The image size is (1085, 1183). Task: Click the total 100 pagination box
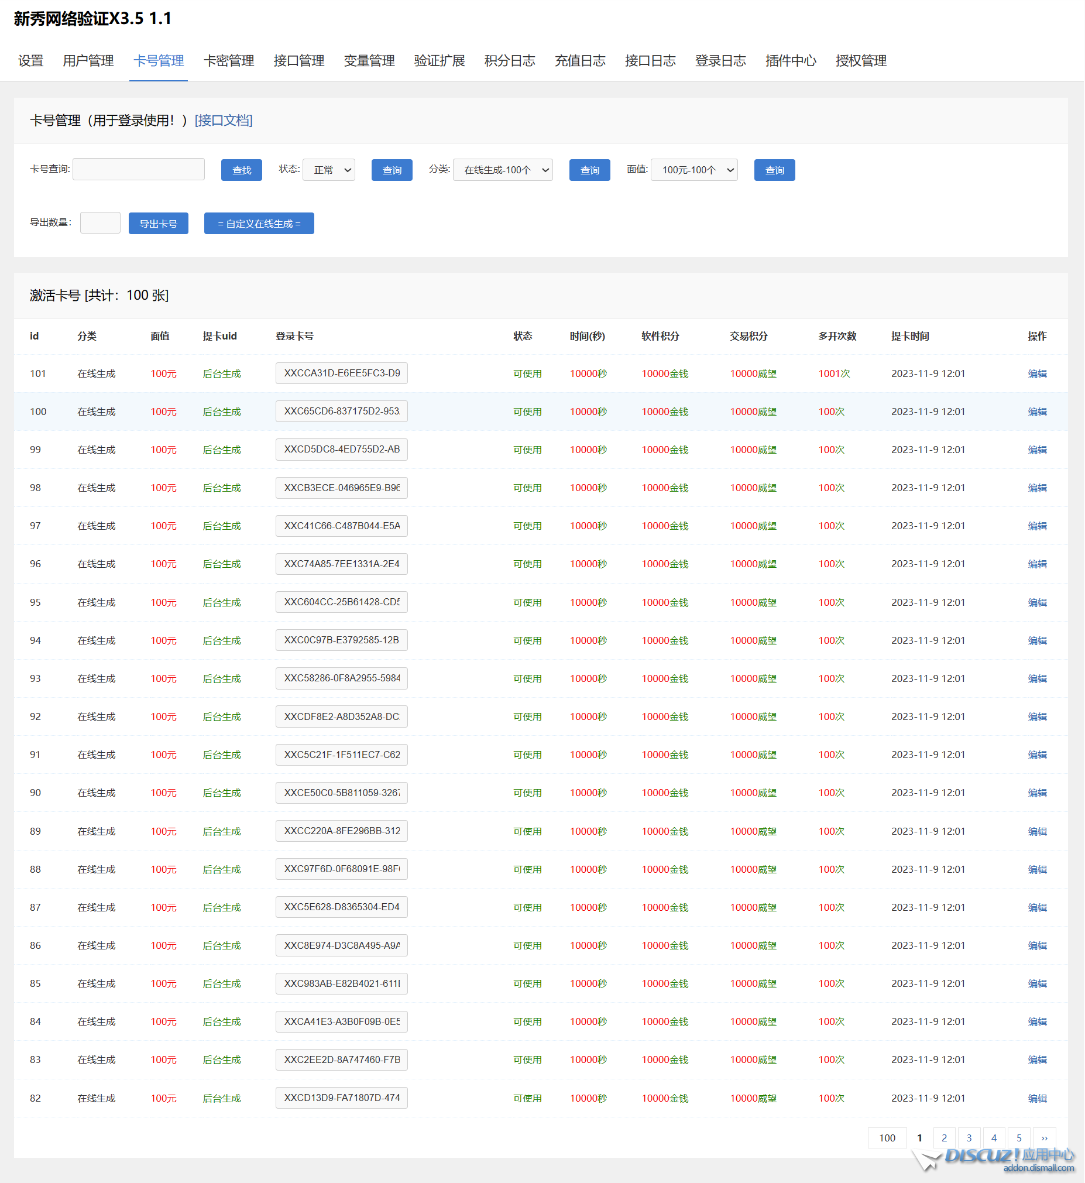888,1139
